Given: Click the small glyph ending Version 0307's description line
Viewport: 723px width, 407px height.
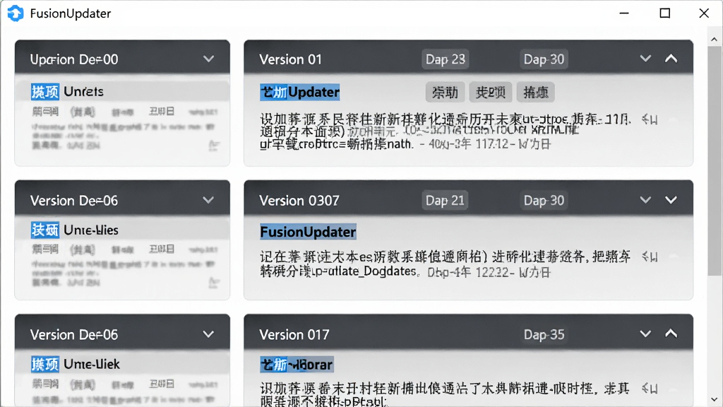Looking at the screenshot, I should [650, 257].
